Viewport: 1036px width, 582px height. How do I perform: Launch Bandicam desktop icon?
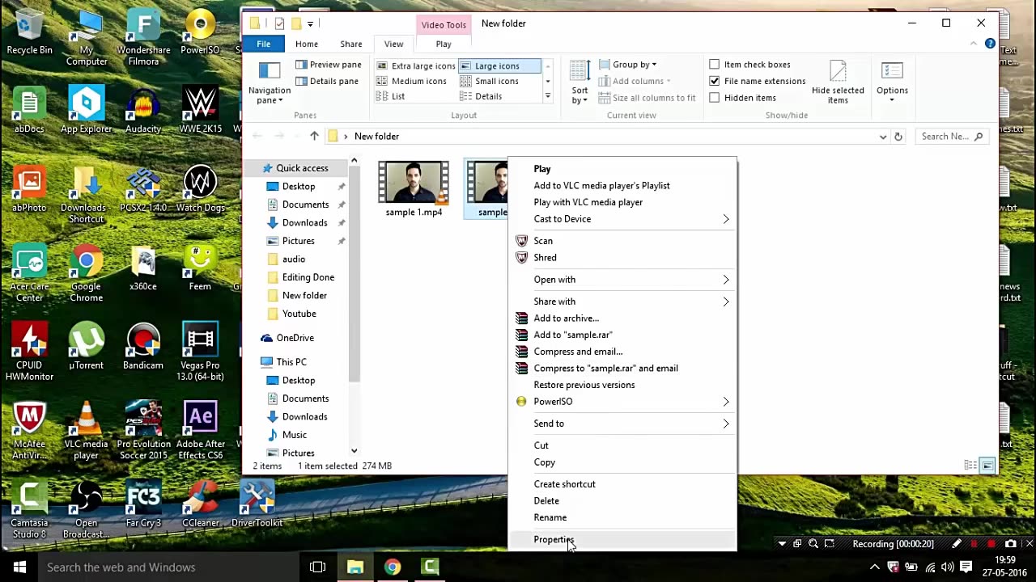143,348
